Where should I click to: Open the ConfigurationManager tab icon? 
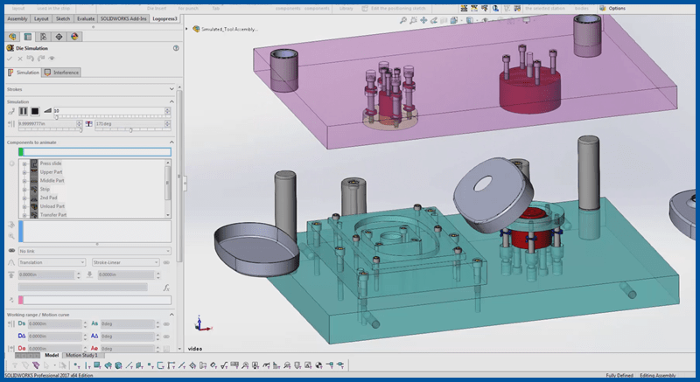(43, 37)
